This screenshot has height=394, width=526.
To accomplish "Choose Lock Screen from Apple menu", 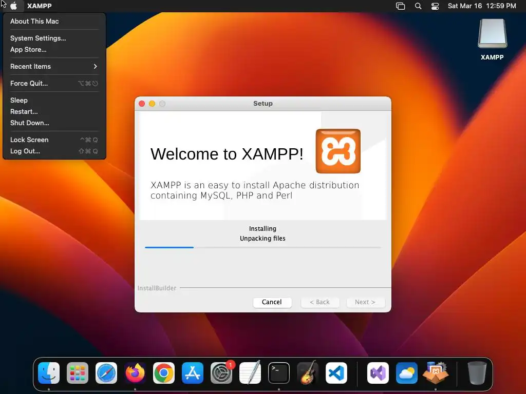I will (54, 140).
